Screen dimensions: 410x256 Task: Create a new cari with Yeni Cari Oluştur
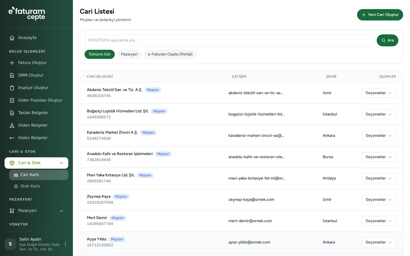tap(380, 15)
